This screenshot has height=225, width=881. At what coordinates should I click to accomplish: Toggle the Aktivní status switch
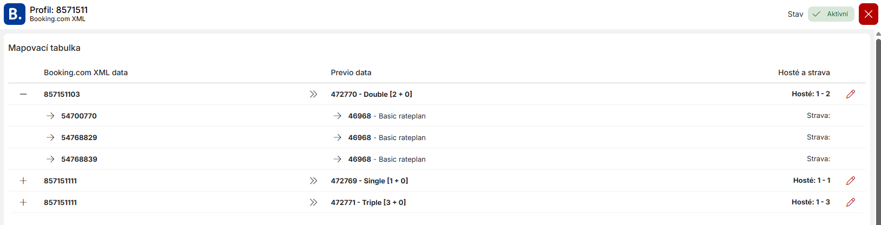pos(831,14)
